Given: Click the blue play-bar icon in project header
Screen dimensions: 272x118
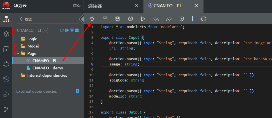Looking at the screenshot, I should coord(67,30).
